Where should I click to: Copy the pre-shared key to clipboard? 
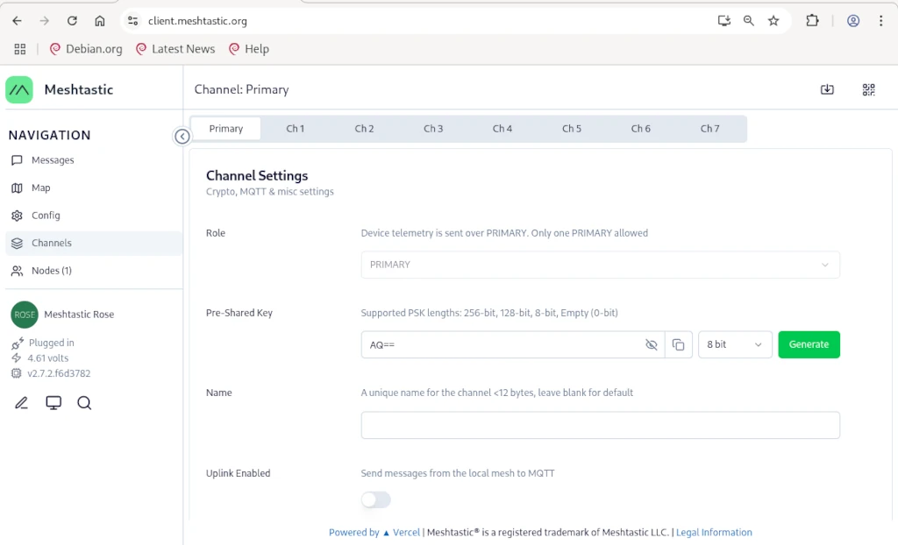tap(678, 345)
